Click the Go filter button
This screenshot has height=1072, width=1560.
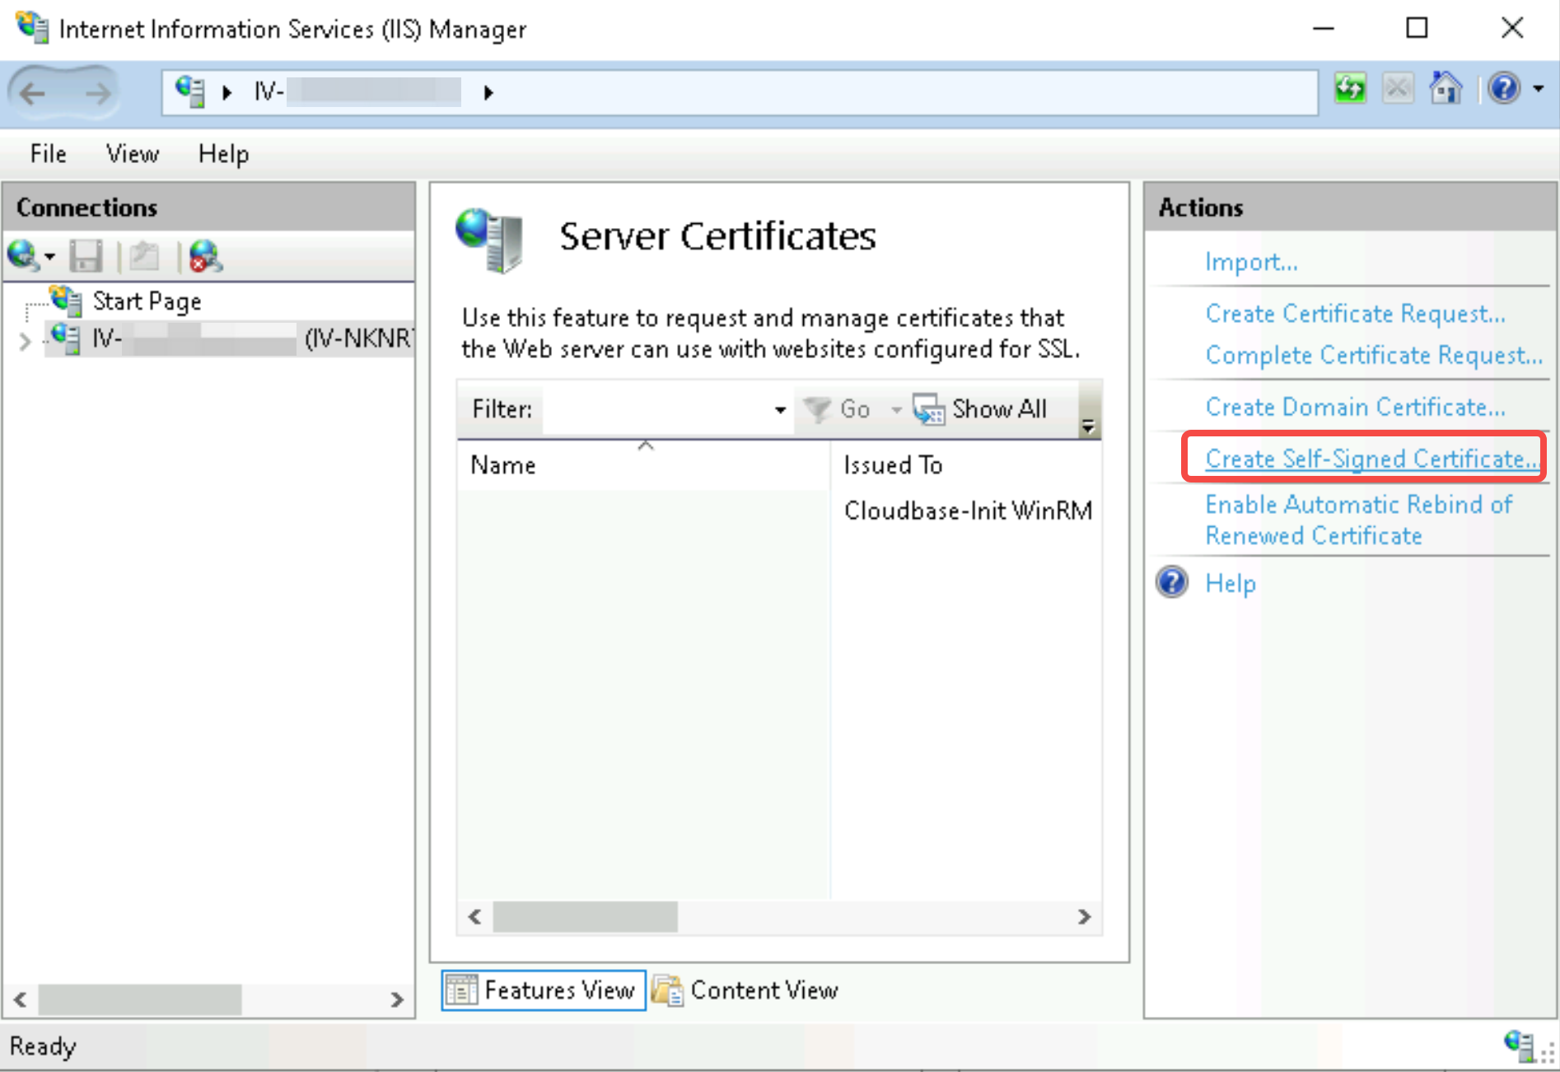point(837,409)
